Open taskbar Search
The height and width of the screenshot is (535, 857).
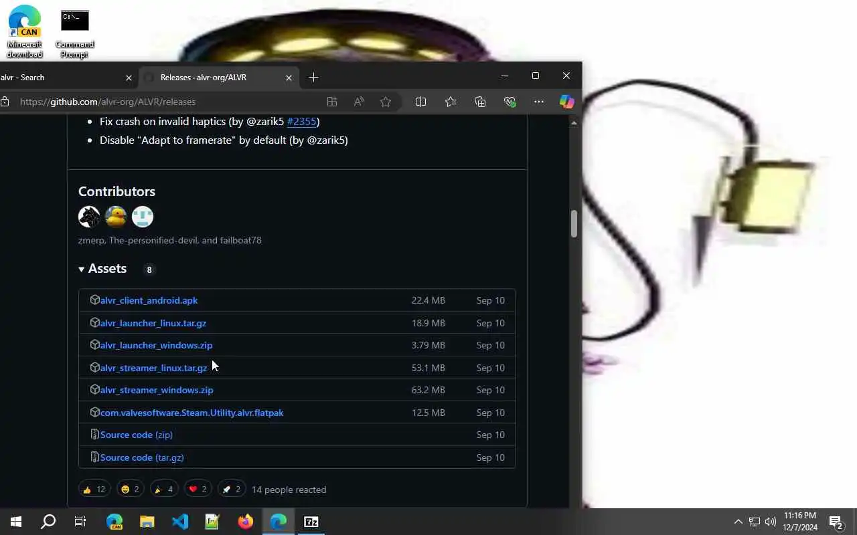click(48, 522)
